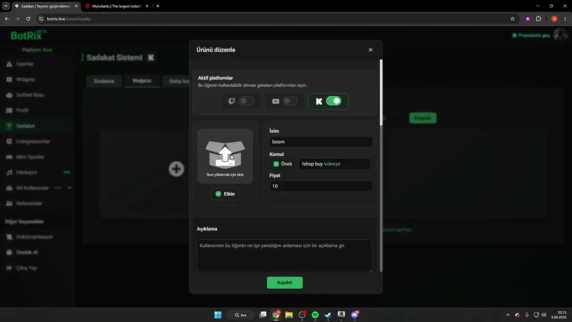Open Referanslar in the sidebar
Viewport: 572px width, 322px height.
29,203
